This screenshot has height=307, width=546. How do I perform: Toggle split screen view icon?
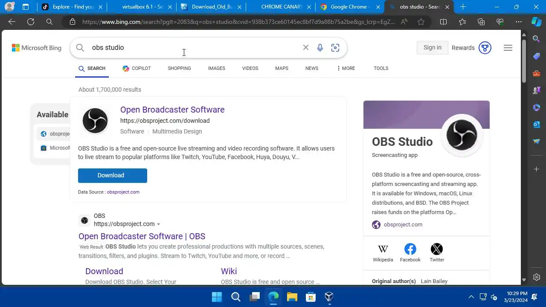443,22
